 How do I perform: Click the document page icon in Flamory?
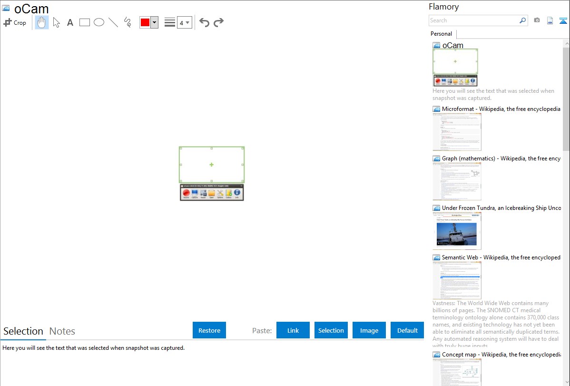coord(550,20)
